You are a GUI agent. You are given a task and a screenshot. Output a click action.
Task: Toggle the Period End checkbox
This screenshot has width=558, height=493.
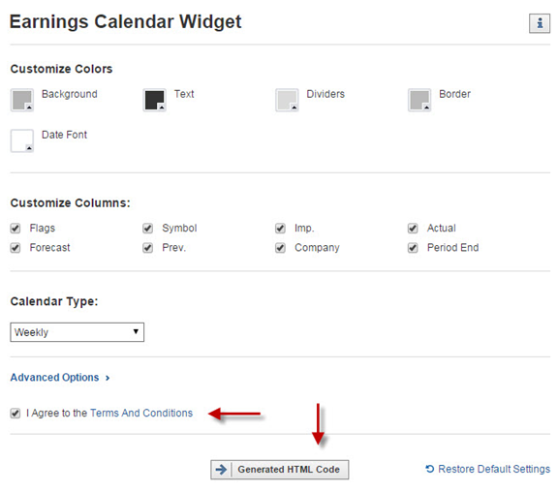click(x=413, y=248)
